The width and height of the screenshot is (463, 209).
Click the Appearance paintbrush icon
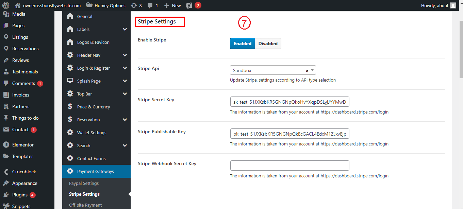pyautogui.click(x=6, y=183)
